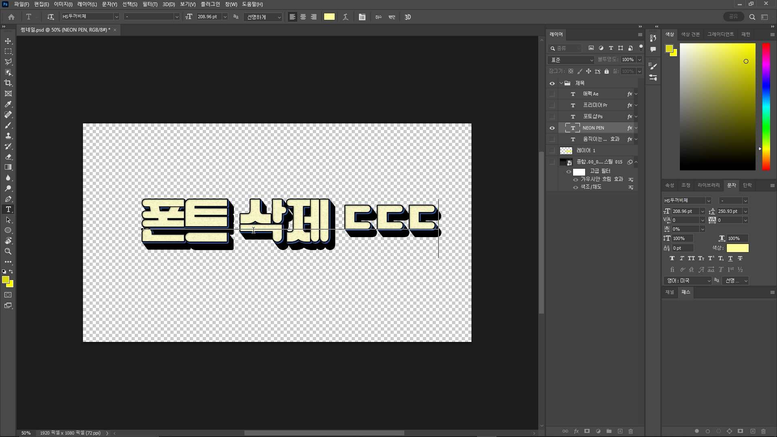
Task: Click the font size field 208.96 pt
Action: pyautogui.click(x=208, y=17)
